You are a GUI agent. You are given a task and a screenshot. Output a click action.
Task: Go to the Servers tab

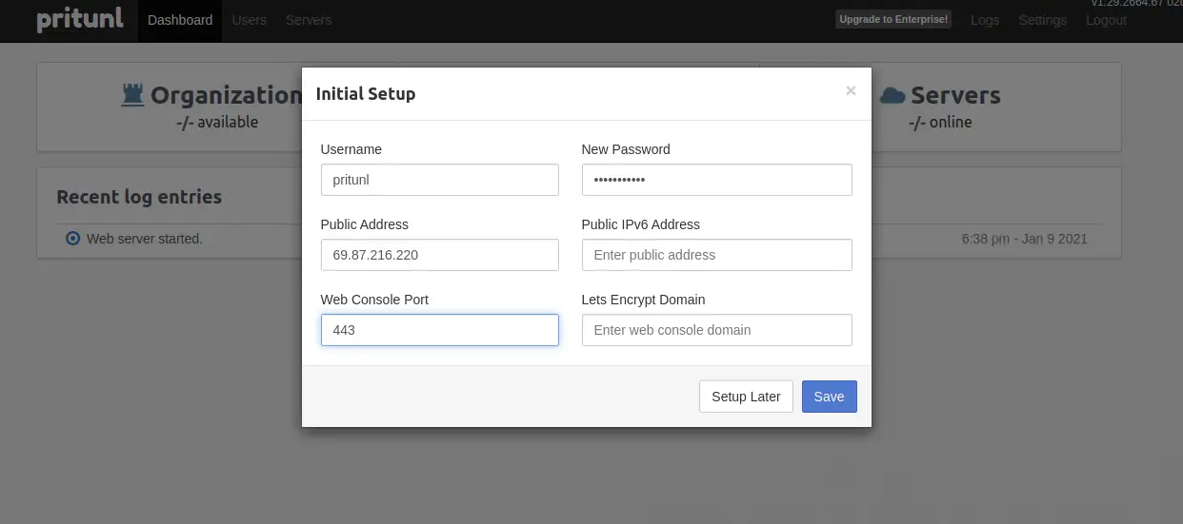[309, 20]
